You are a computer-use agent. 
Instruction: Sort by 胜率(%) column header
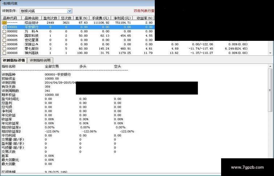[82, 18]
